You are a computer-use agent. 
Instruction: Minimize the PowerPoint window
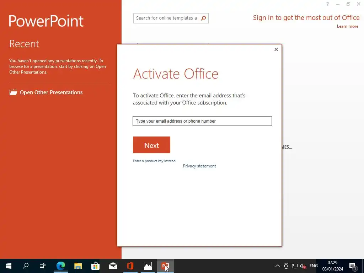click(338, 4)
